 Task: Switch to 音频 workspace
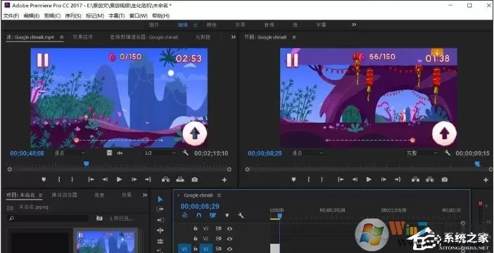(269, 25)
